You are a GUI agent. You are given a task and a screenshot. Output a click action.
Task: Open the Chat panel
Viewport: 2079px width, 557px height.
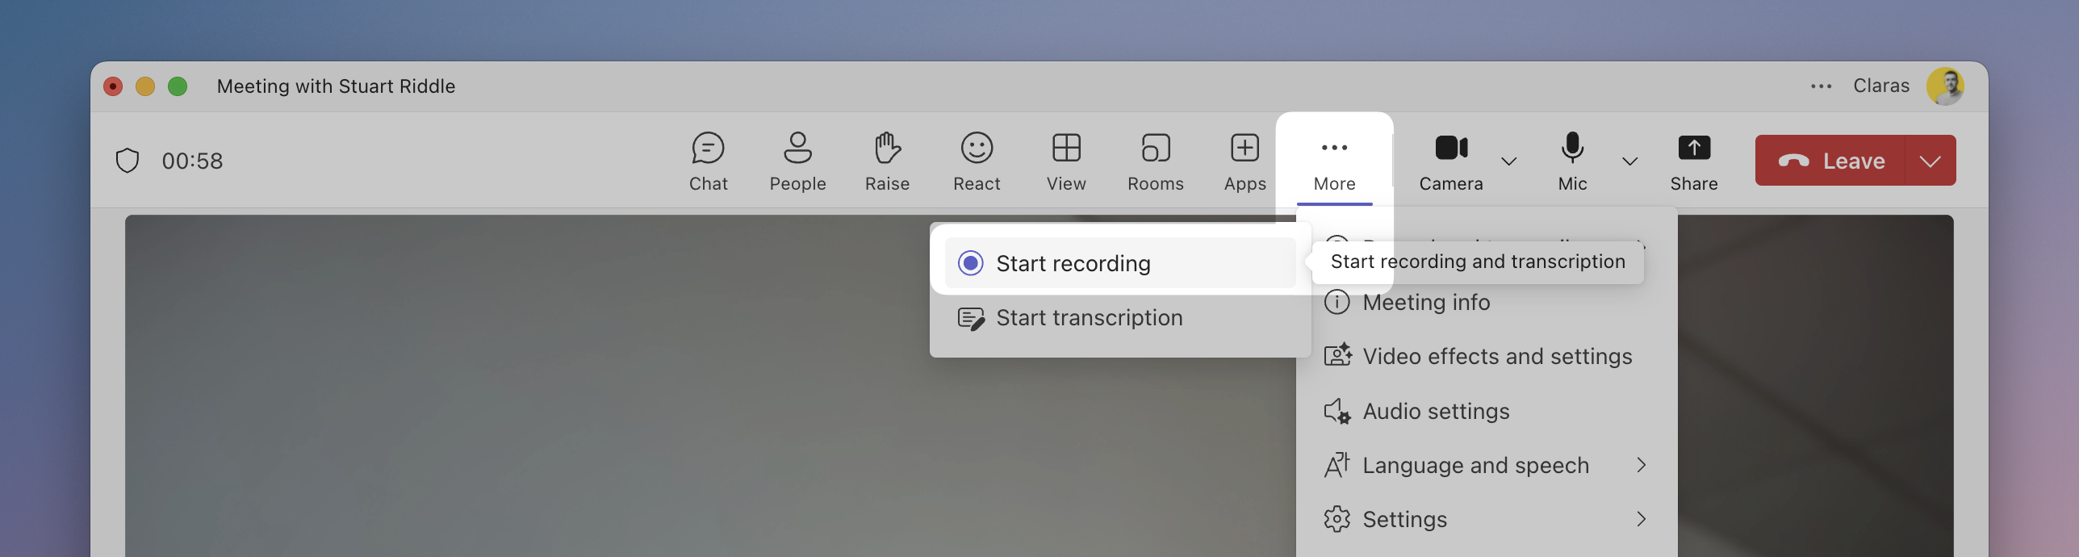coord(708,161)
